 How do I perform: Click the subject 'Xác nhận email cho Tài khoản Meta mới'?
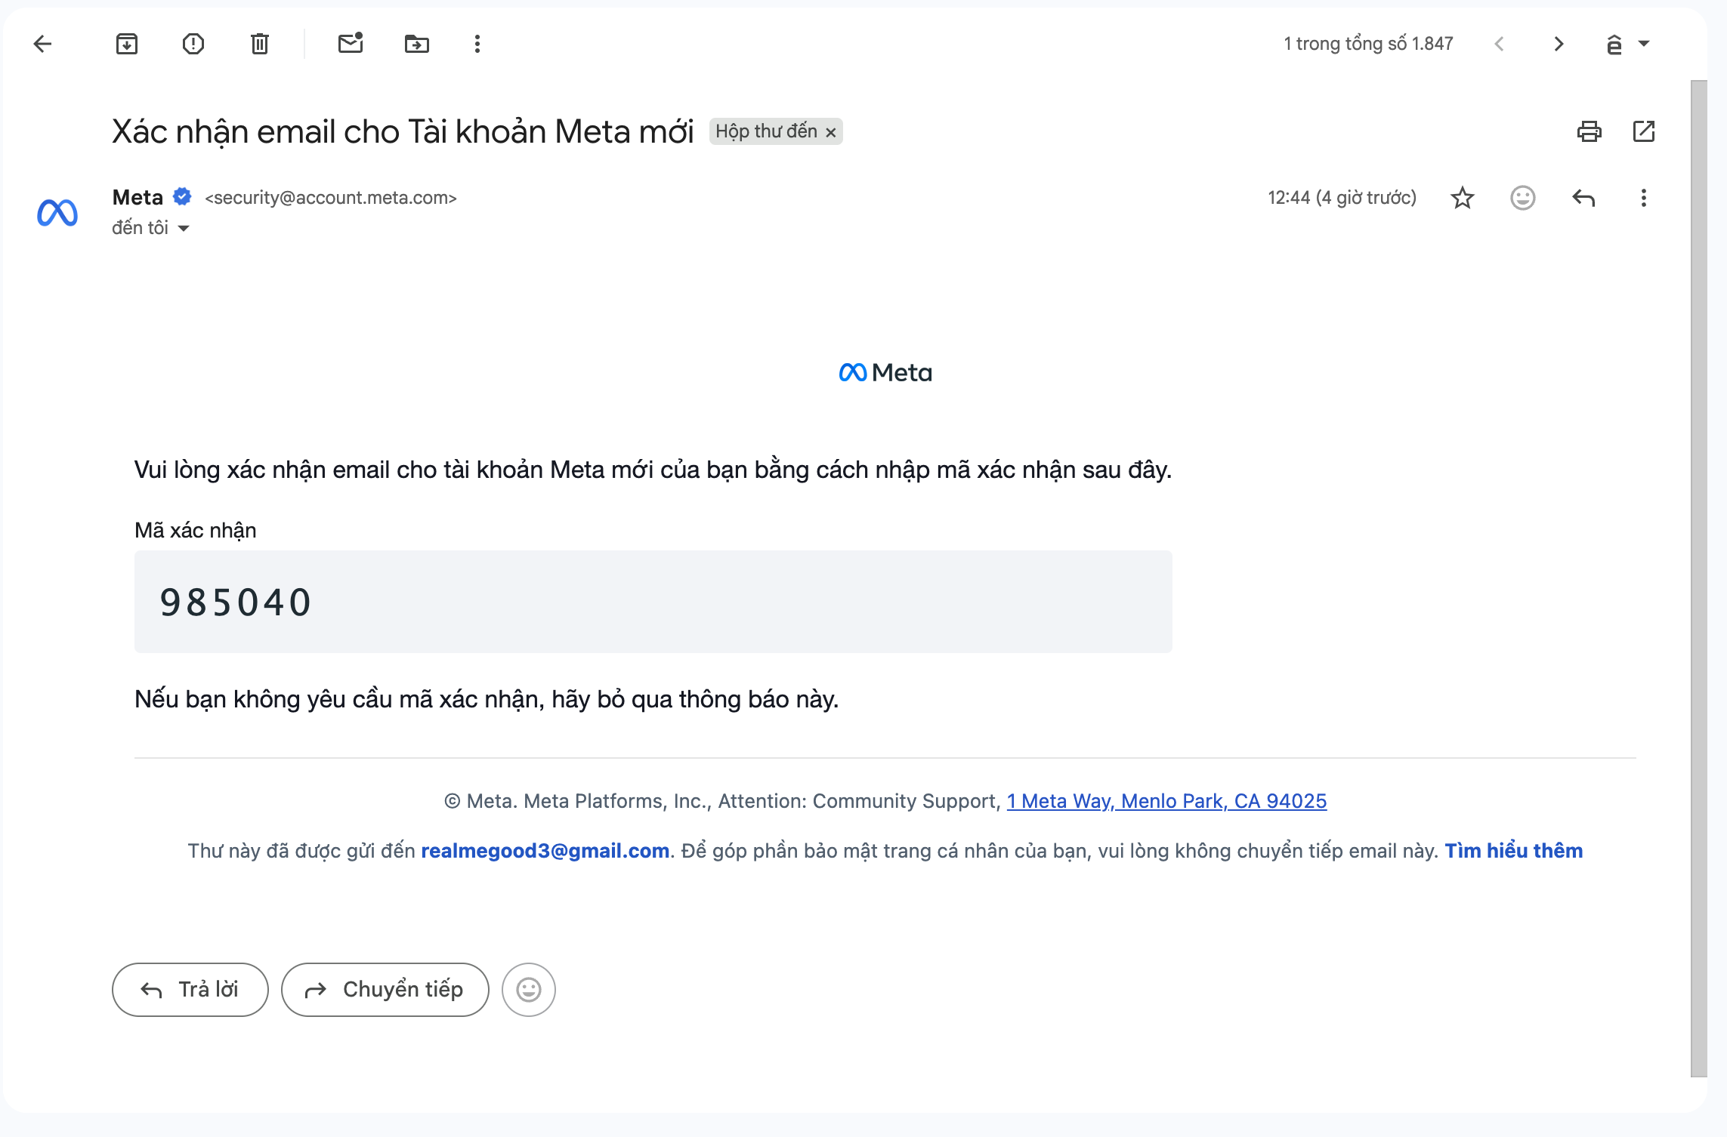tap(403, 132)
